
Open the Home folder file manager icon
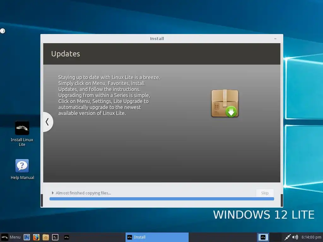[x=46, y=237]
